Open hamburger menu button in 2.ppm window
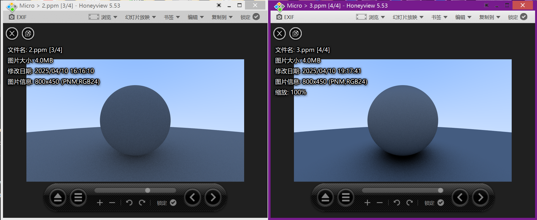 [78, 197]
